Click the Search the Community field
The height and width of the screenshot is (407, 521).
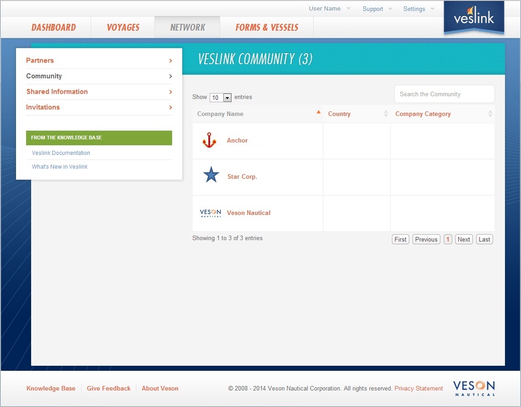pyautogui.click(x=444, y=94)
